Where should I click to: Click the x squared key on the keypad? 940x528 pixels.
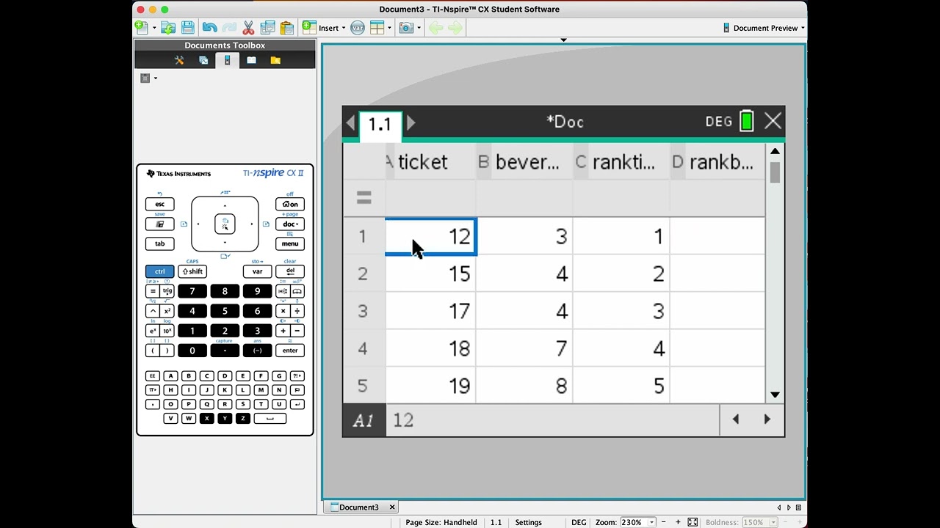pyautogui.click(x=167, y=311)
